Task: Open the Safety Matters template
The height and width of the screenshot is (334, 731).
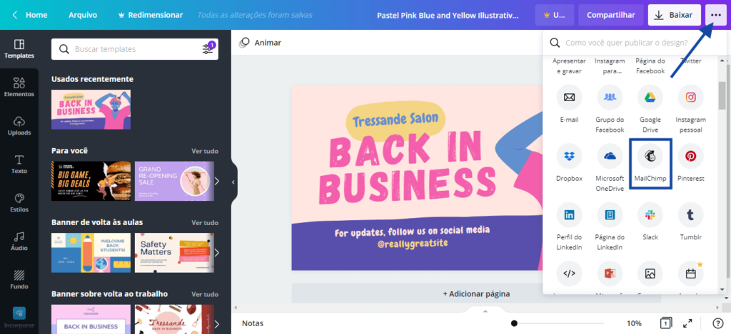Action: [174, 253]
